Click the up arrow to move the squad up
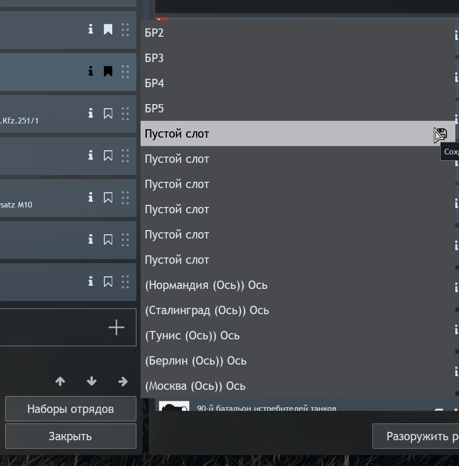 60,381
